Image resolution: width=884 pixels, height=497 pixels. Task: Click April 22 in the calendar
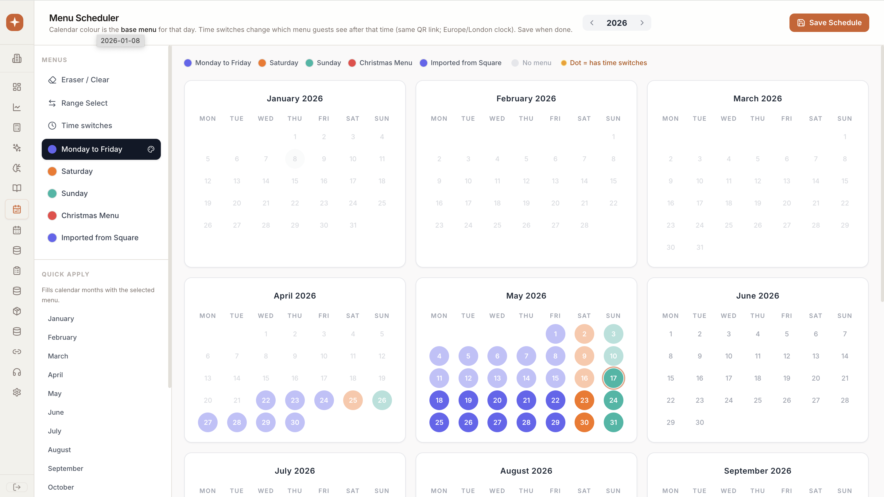[266, 400]
